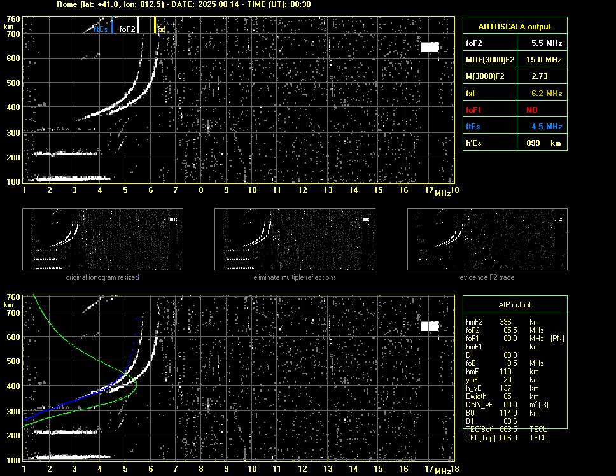Click the 200 km multiple reflection trace, top ionogram
The height and width of the screenshot is (476, 616).
pos(66,153)
